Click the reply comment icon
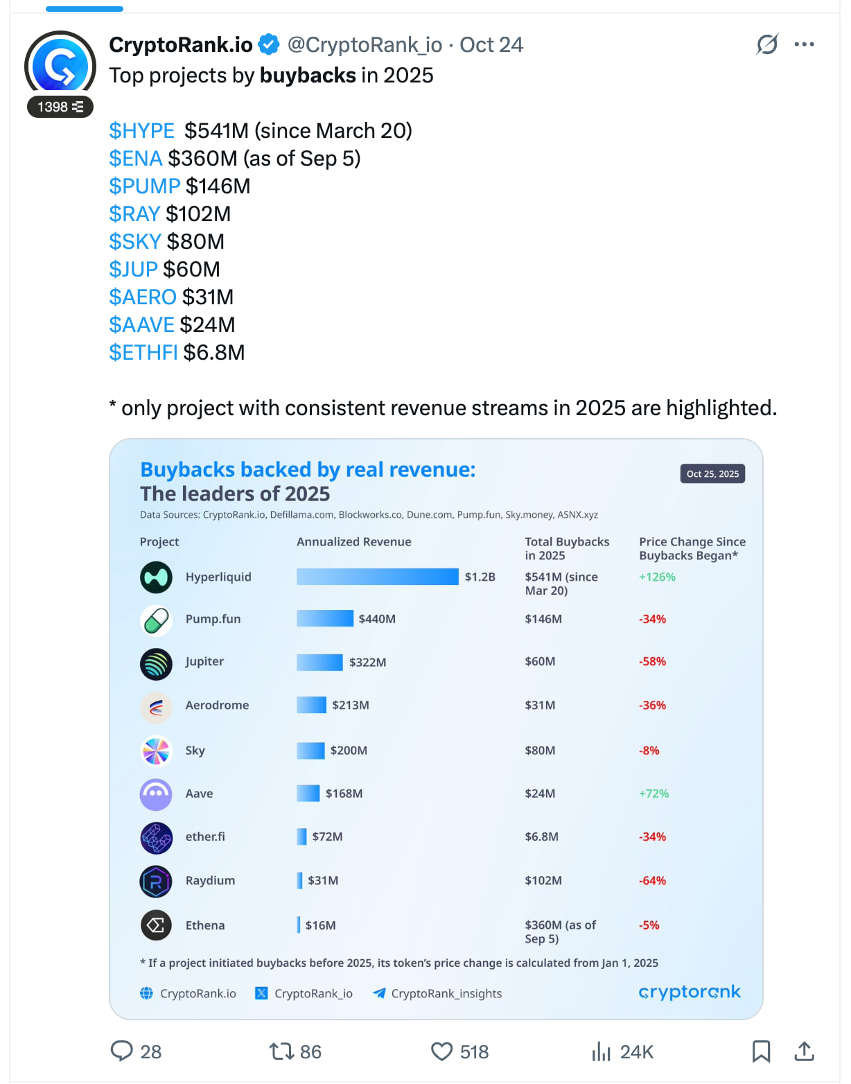Viewport: 851px width, 1084px height. tap(122, 1051)
